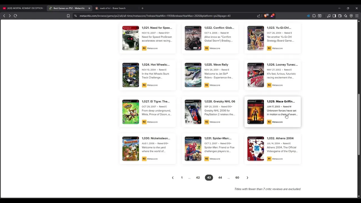361x203 pixels.
Task: Click the Barnyard cover art
Action: pos(131,149)
